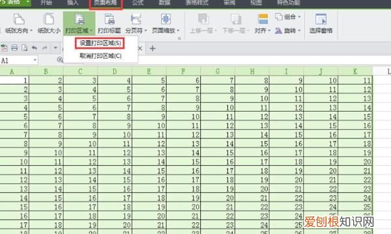The width and height of the screenshot is (391, 234).
Task: Click the 页面缩放 page scaling icon
Action: (x=166, y=19)
